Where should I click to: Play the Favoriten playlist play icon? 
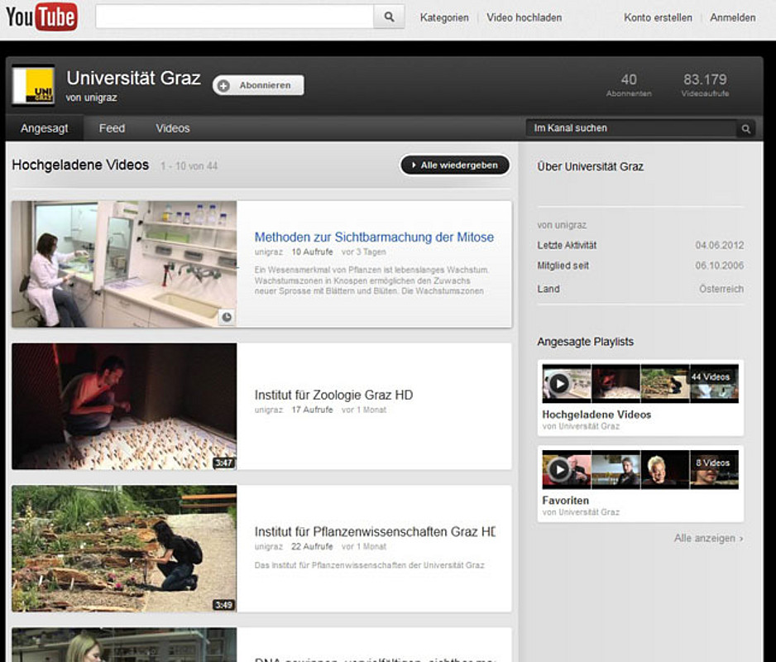[x=560, y=470]
